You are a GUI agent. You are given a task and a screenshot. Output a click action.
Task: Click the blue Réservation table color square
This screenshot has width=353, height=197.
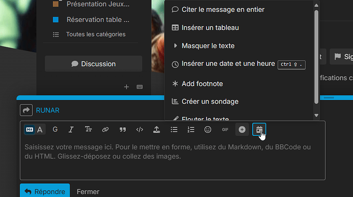click(56, 20)
